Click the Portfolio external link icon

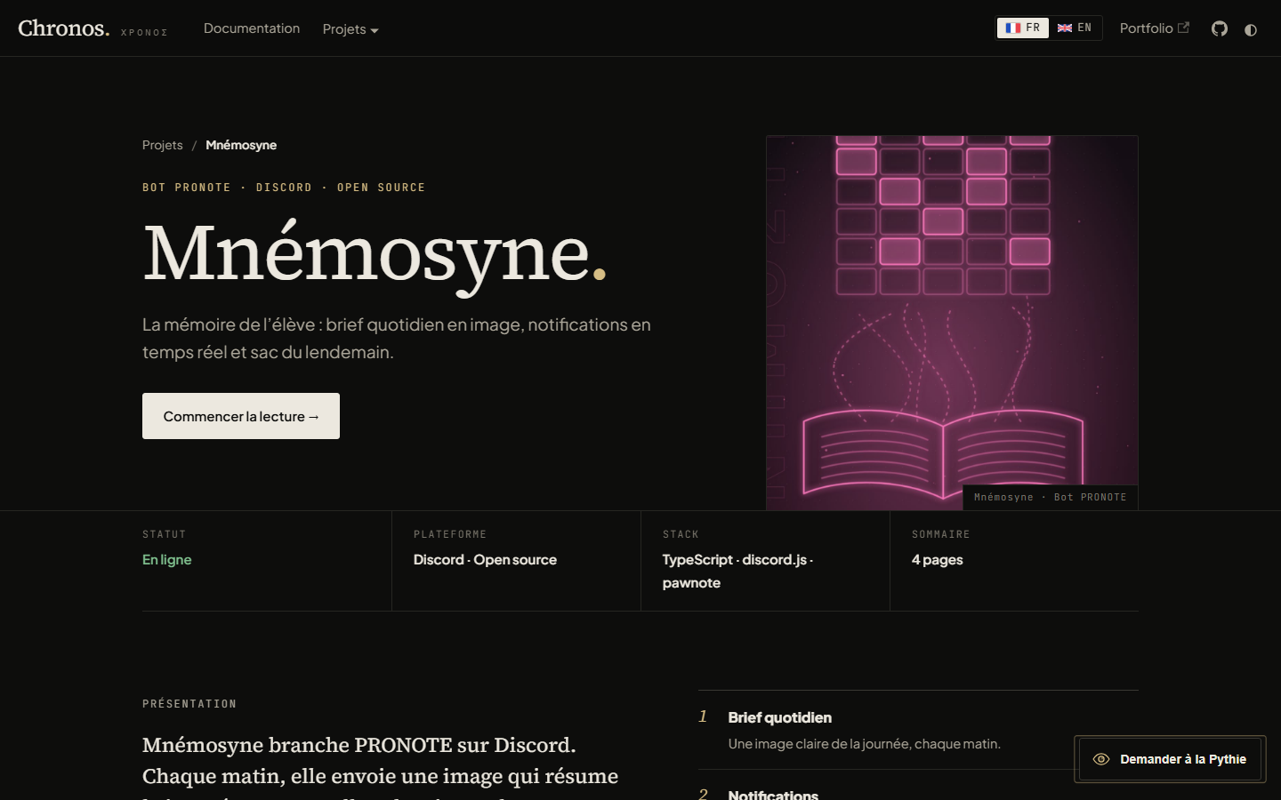tap(1183, 28)
